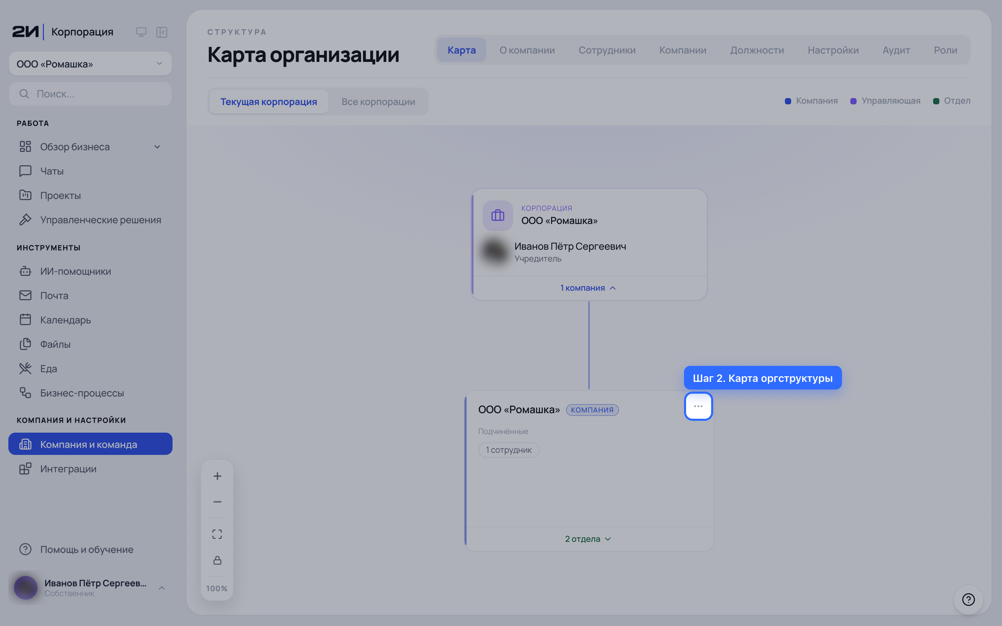Select Текущая корпорация view toggle
The height and width of the screenshot is (626, 1002).
click(269, 102)
